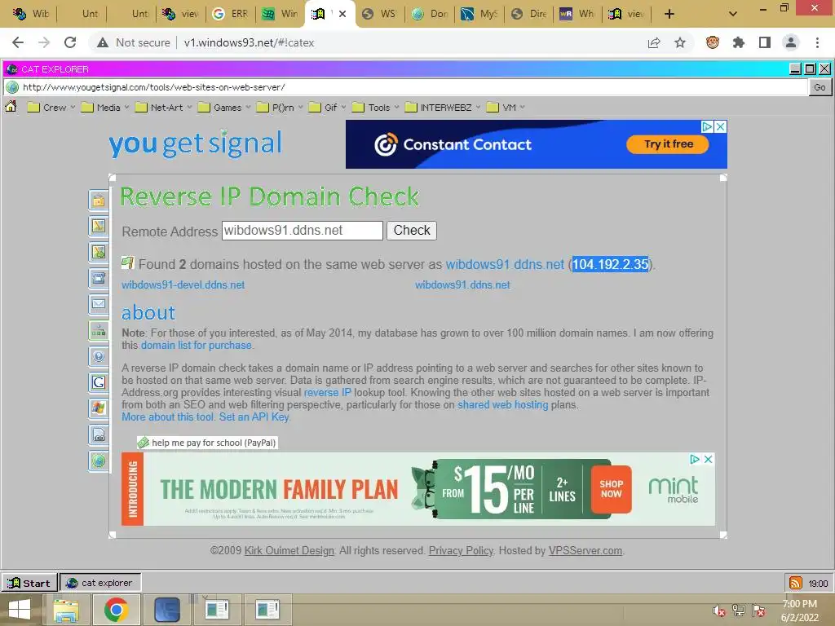The image size is (835, 626).
Task: Open the map with green arrow sidebar tool
Action: pyautogui.click(x=99, y=253)
